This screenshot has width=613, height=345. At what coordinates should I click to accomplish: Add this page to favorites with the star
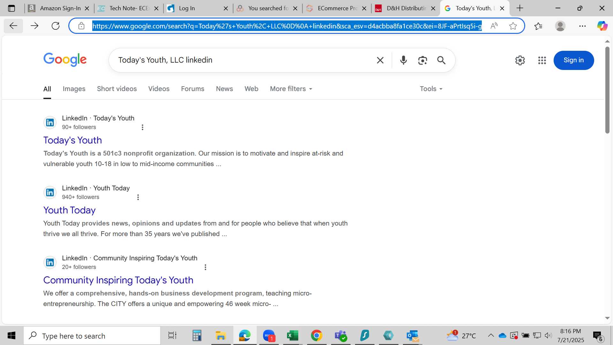tap(513, 26)
